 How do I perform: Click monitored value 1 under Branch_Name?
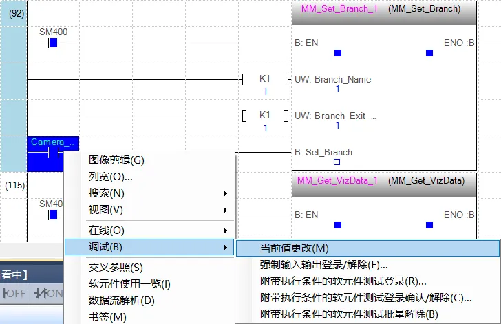337,89
